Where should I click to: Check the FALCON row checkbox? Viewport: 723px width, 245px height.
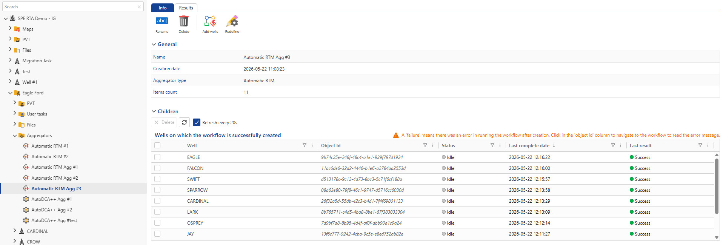pos(157,168)
